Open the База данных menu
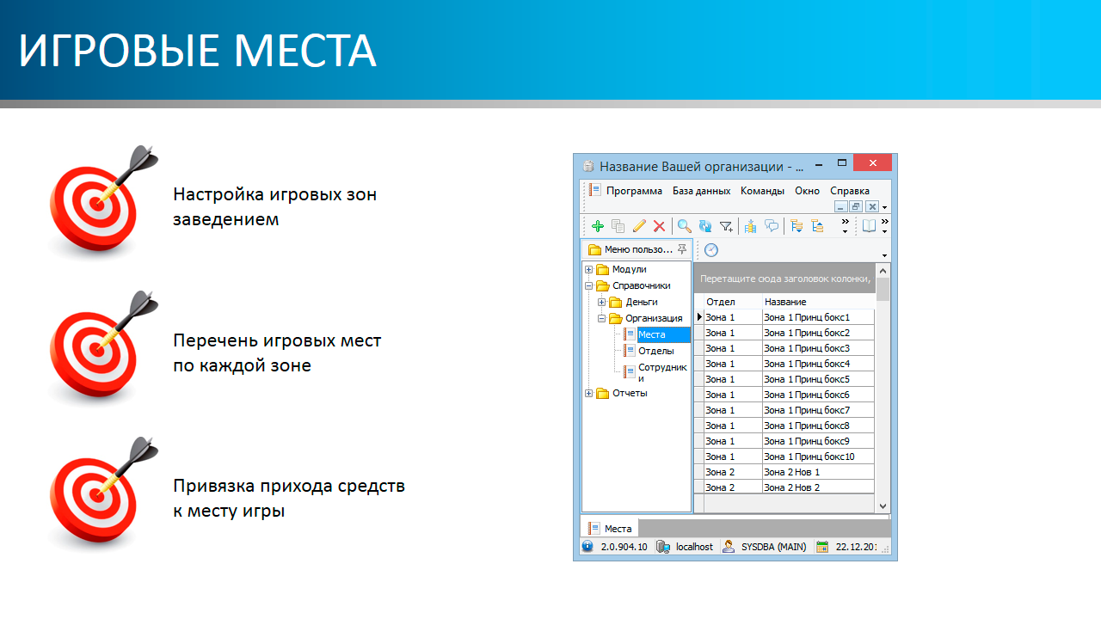This screenshot has width=1101, height=619. click(x=701, y=191)
